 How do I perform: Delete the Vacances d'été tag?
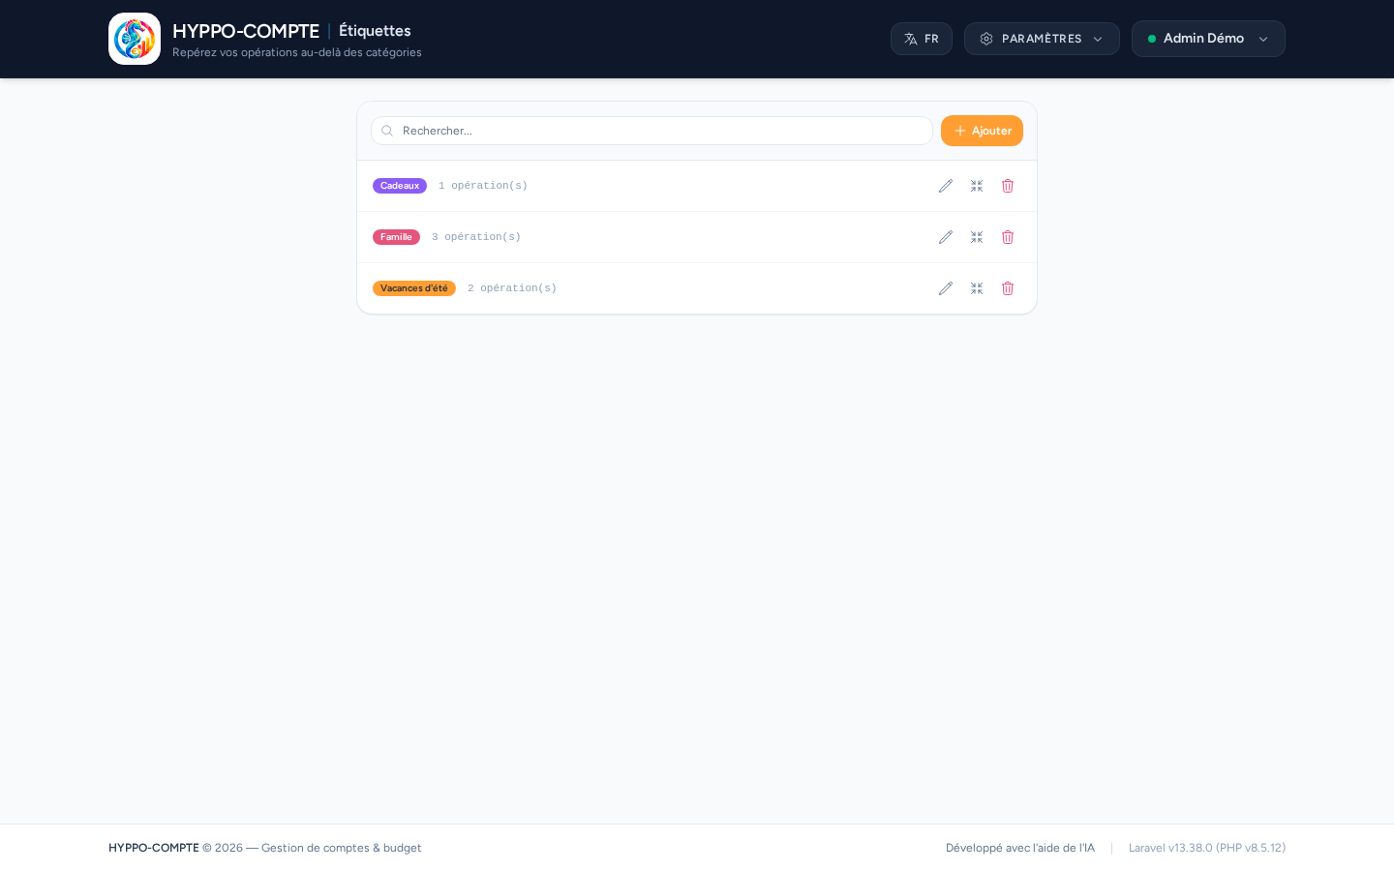[1008, 288]
